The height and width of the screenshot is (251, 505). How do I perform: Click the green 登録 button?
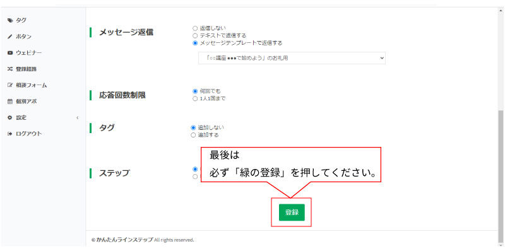pos(292,213)
